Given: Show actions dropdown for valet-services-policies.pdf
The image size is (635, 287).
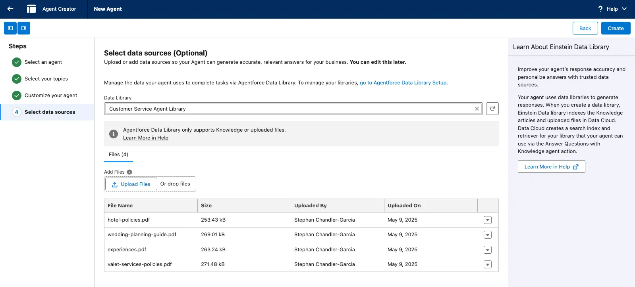Looking at the screenshot, I should [488, 264].
